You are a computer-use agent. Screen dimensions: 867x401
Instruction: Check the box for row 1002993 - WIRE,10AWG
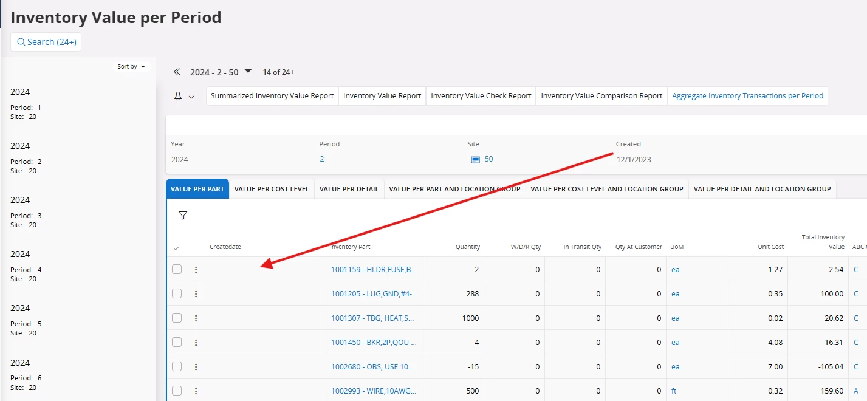click(177, 391)
